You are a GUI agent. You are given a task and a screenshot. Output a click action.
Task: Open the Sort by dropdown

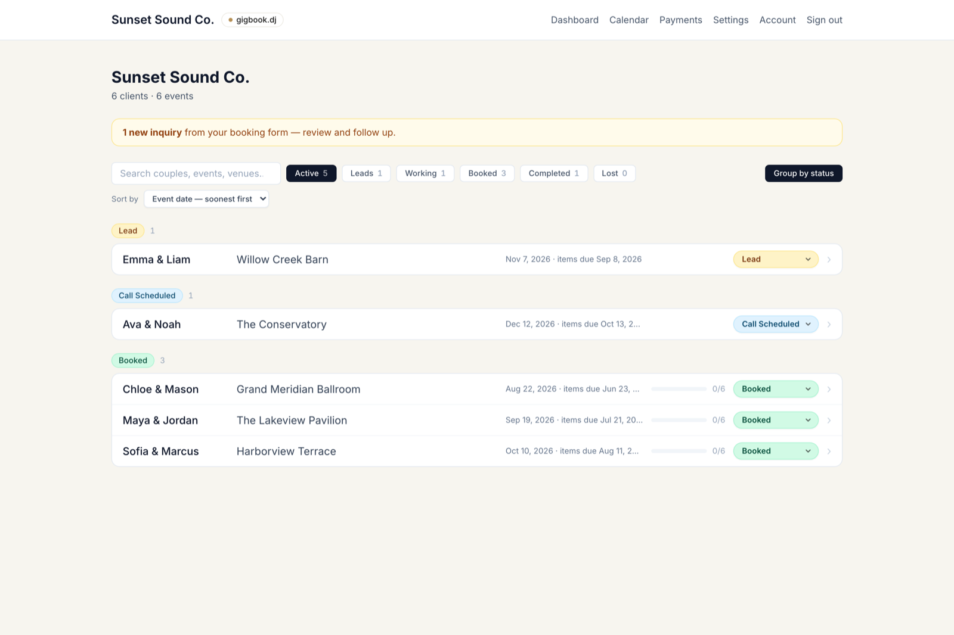coord(206,199)
